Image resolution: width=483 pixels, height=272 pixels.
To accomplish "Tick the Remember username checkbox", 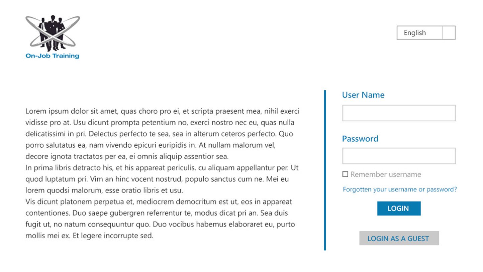I will tap(345, 174).
